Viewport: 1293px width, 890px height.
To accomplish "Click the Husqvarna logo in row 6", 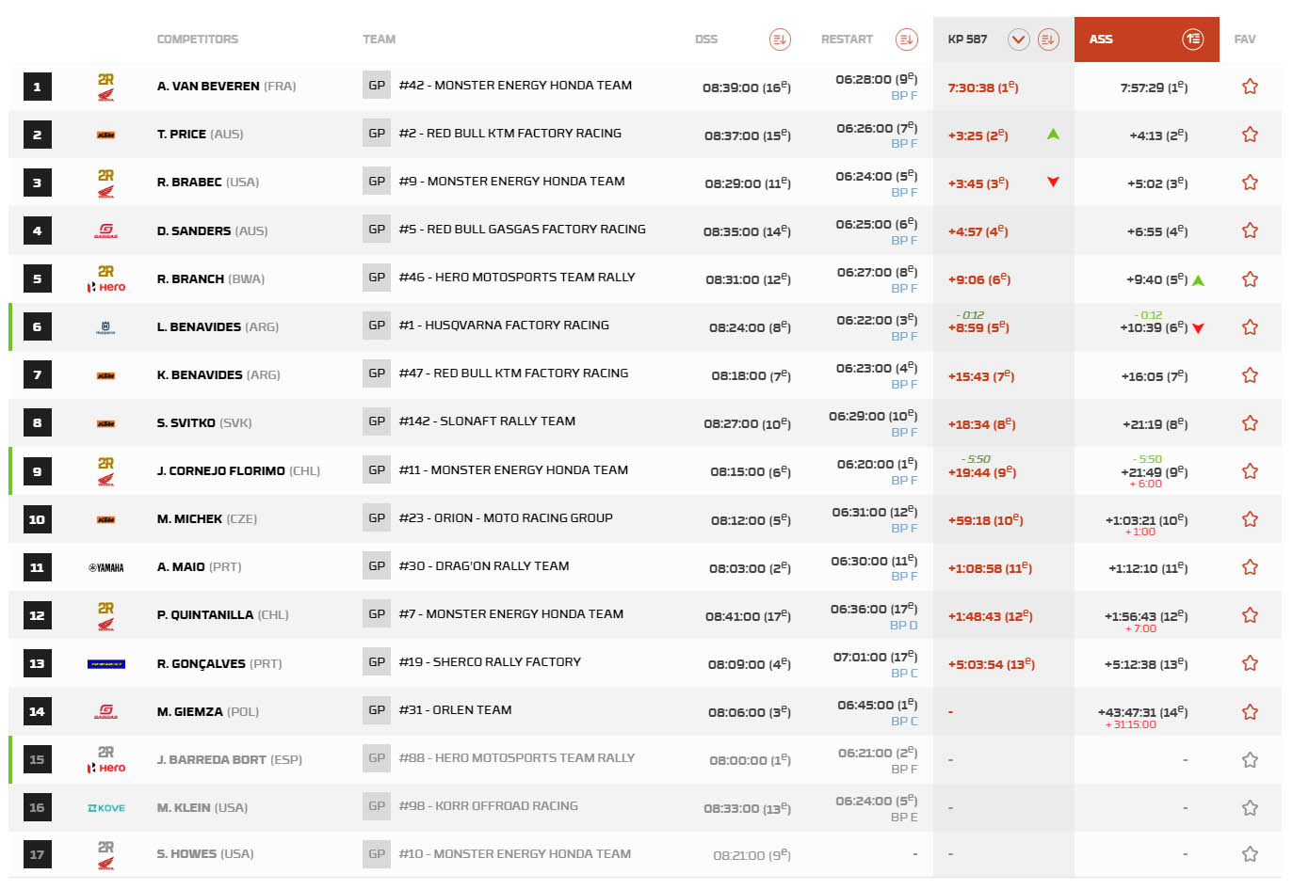I will coord(106,327).
